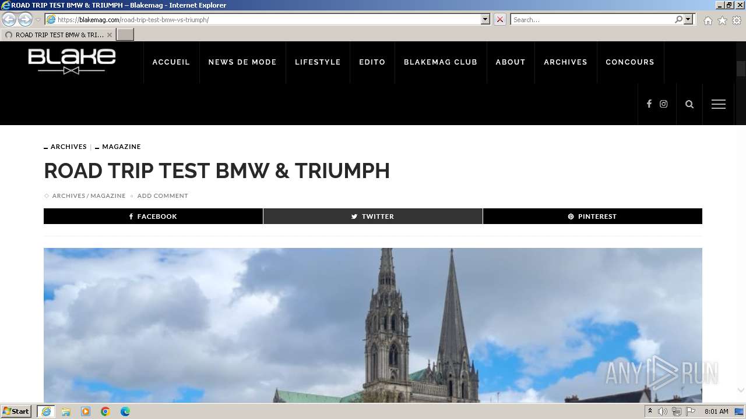Click the cathedral featured image
746x419 pixels.
373,325
